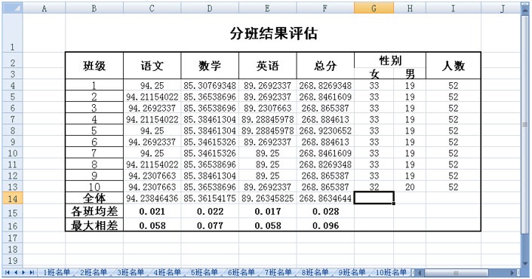Open the 10班名单 sheet tab
532x279 pixels.
click(391, 272)
